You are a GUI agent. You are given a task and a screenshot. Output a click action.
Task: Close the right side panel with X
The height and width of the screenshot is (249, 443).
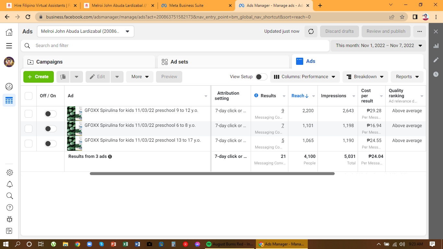(436, 31)
